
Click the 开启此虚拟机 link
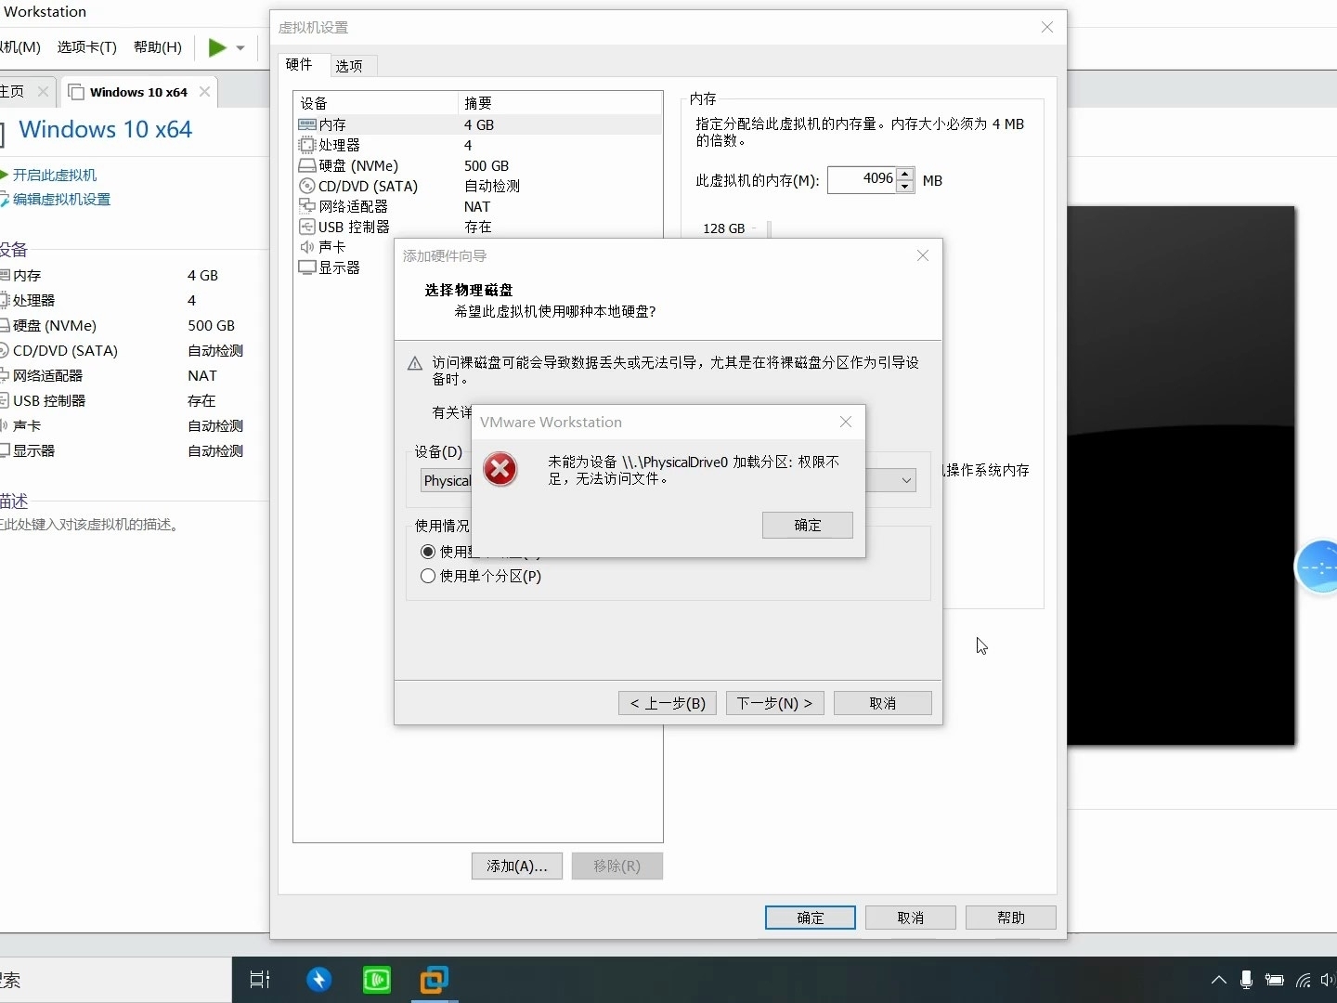(x=54, y=175)
